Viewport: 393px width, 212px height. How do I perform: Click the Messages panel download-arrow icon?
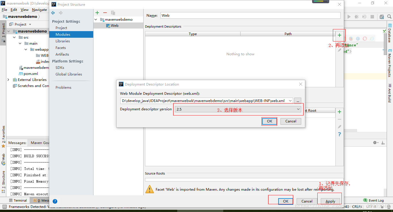pos(383,143)
